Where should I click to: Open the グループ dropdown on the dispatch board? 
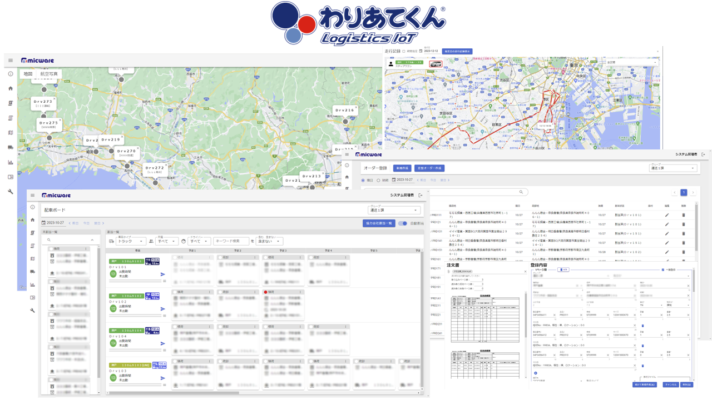tap(394, 211)
